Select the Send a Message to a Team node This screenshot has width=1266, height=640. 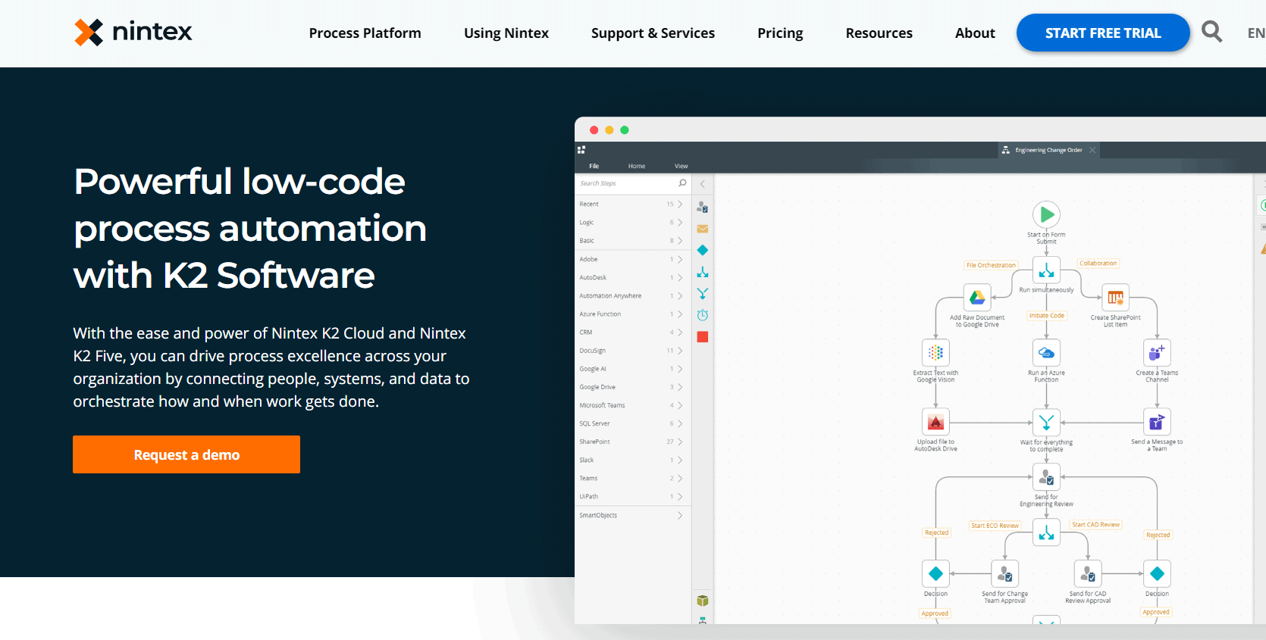tap(1157, 422)
